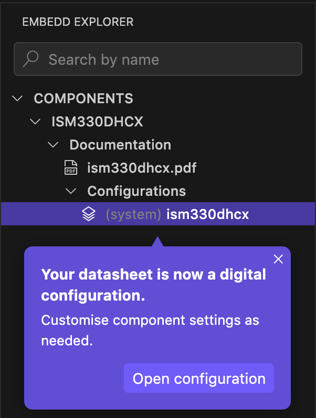The width and height of the screenshot is (316, 418).
Task: Select the highlighted ism330dhcx configuration name
Action: pos(207,214)
